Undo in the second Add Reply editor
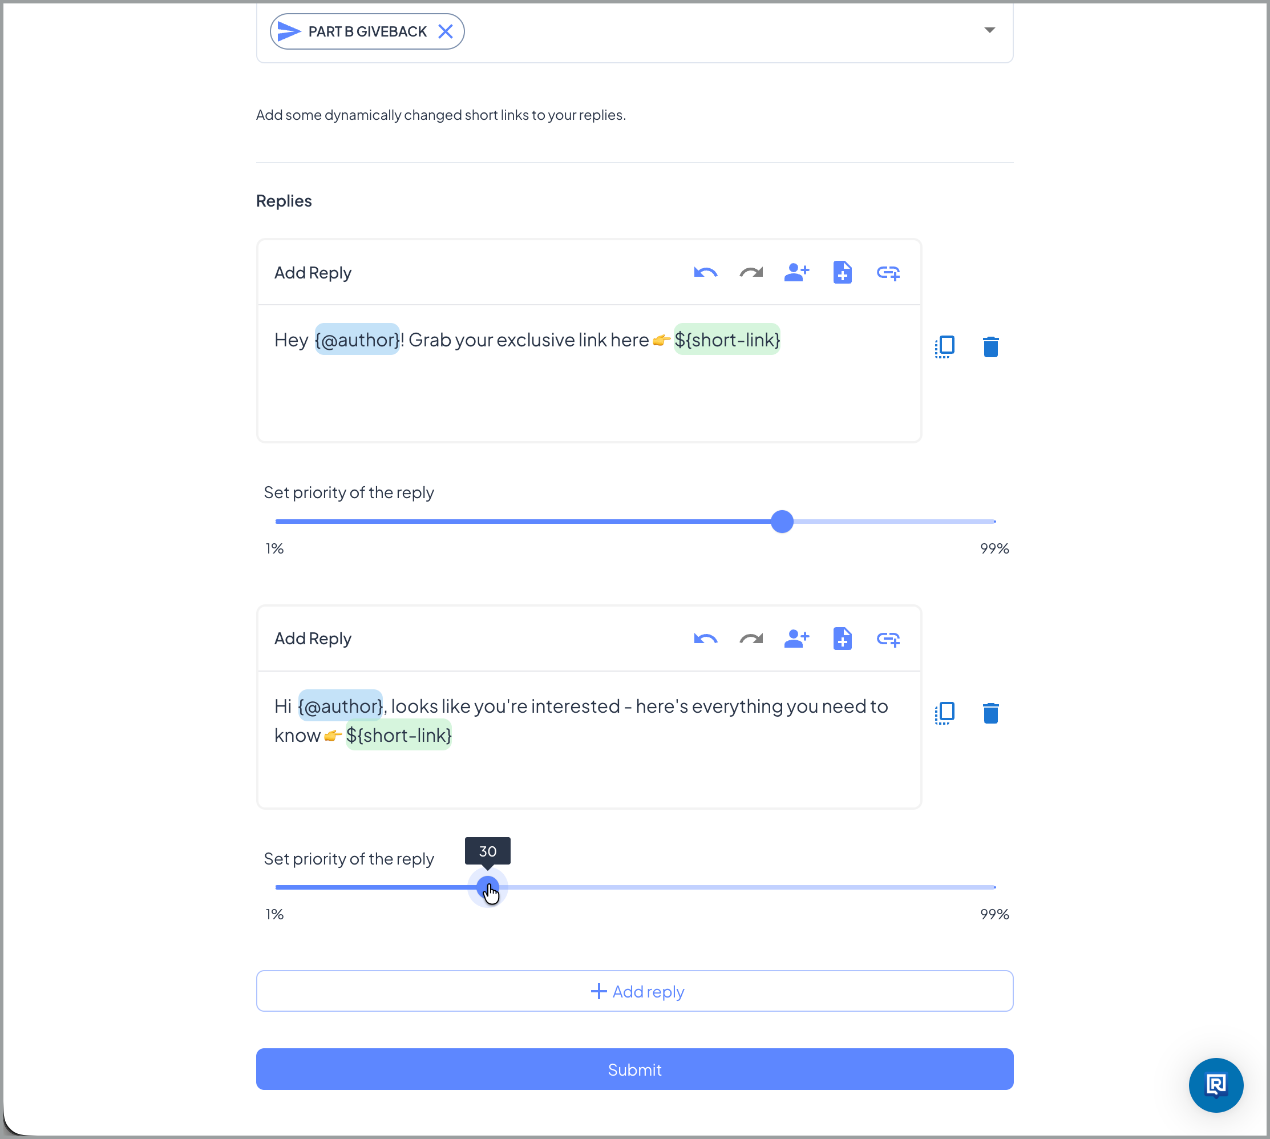 (x=705, y=639)
